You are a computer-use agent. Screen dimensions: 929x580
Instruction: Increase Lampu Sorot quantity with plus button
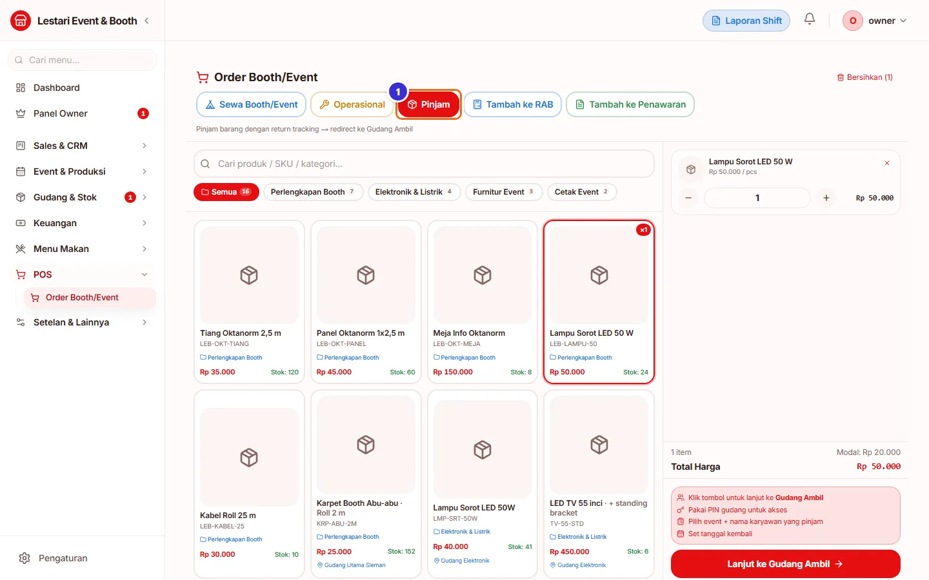click(826, 198)
